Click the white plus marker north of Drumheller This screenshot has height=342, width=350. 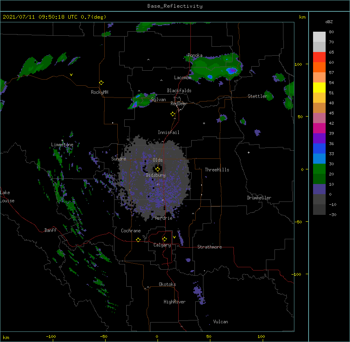click(x=248, y=152)
